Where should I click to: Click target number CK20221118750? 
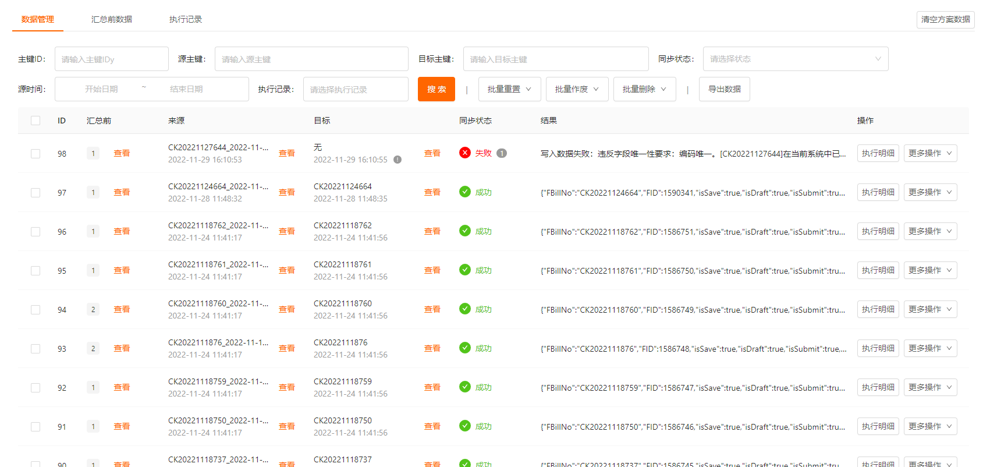(x=343, y=420)
